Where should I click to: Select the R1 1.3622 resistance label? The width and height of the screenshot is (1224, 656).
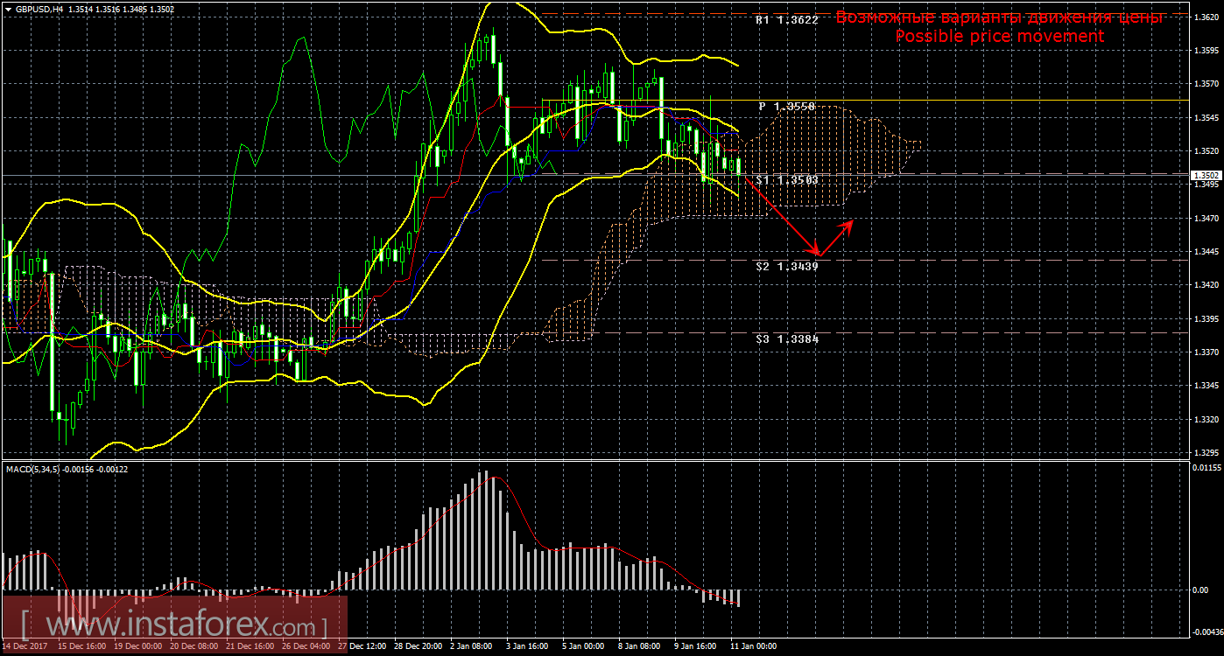[787, 19]
